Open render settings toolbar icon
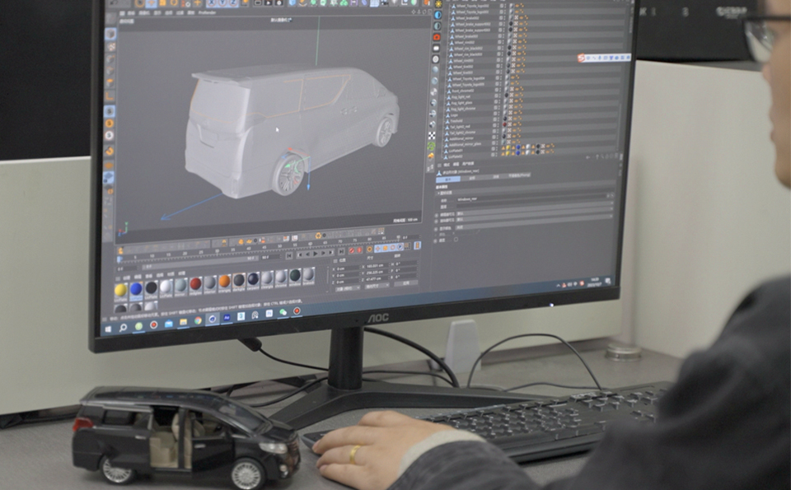 coord(278,3)
